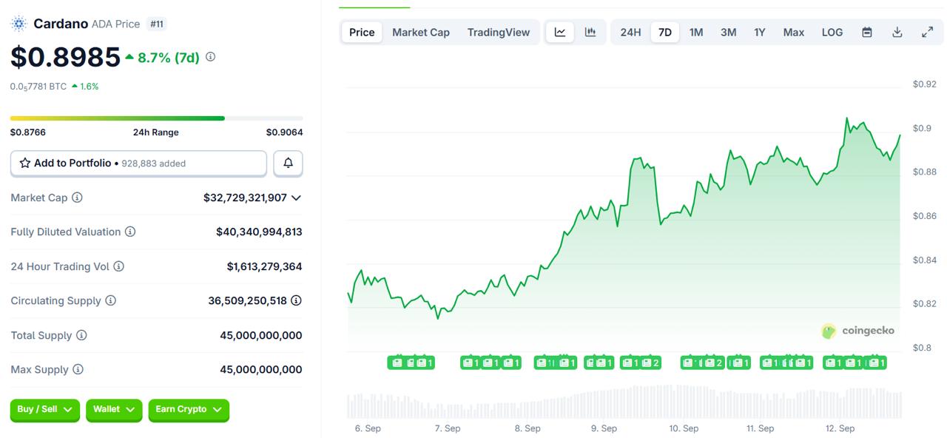The height and width of the screenshot is (438, 947).
Task: Open the Earn Crypto dropdown
Action: click(x=189, y=409)
